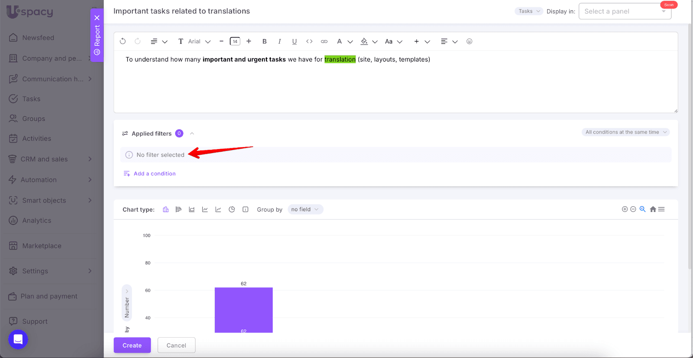Insert a link using the chain icon
693x358 pixels.
(324, 42)
